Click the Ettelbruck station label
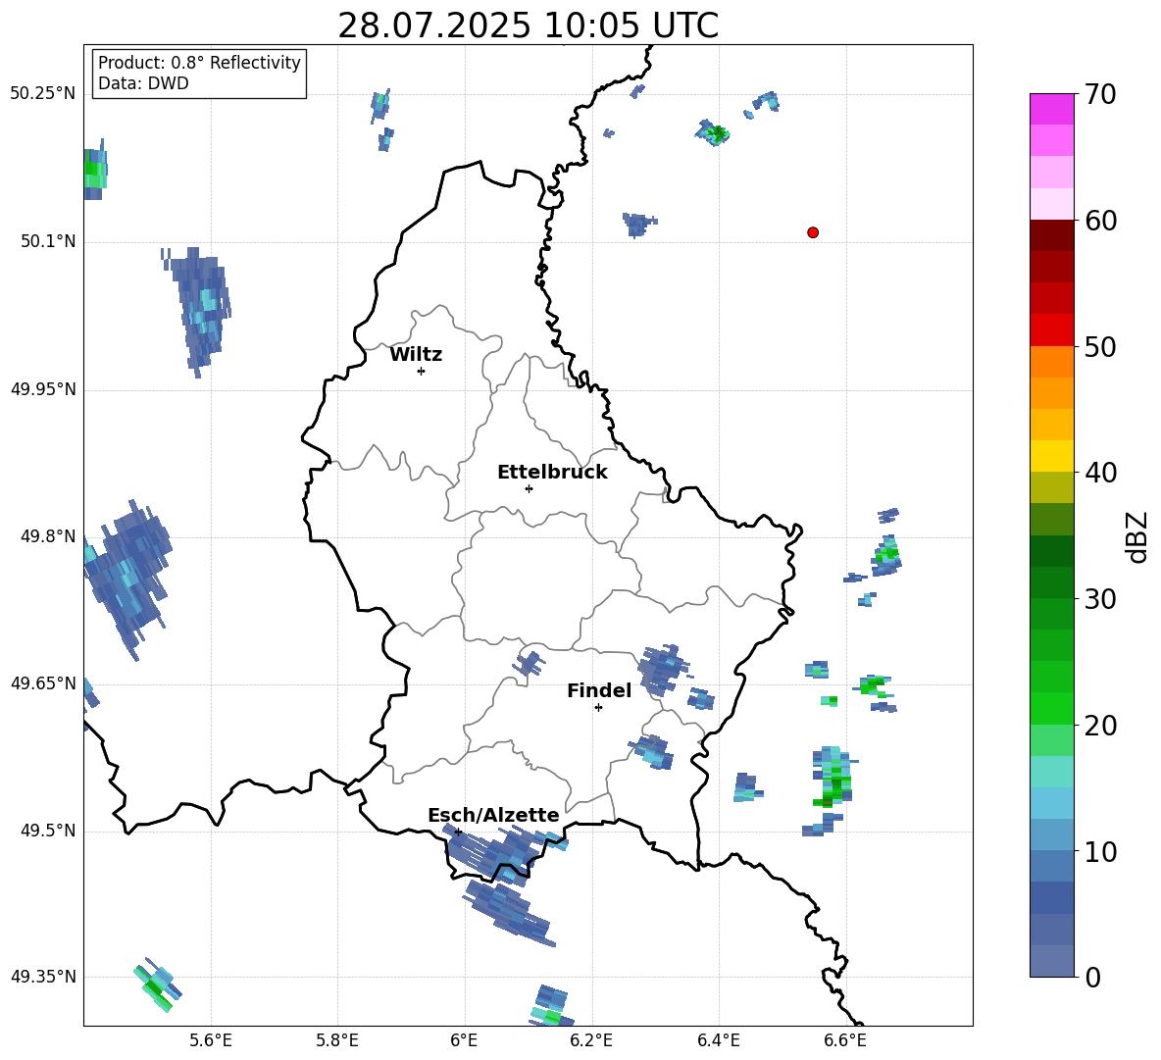This screenshot has width=1161, height=1060. (552, 473)
